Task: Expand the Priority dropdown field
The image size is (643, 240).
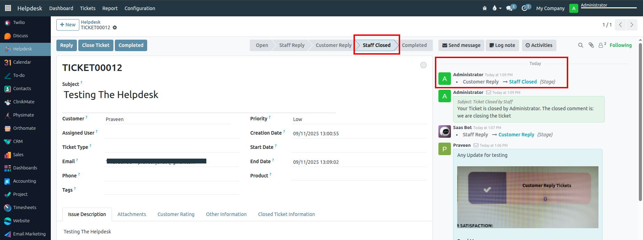Action: [358, 119]
